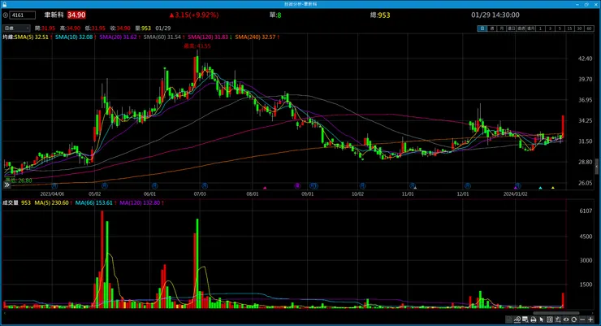This screenshot has width=601, height=326.
Task: Click the month marker circle above 06/01
Action: (x=154, y=186)
